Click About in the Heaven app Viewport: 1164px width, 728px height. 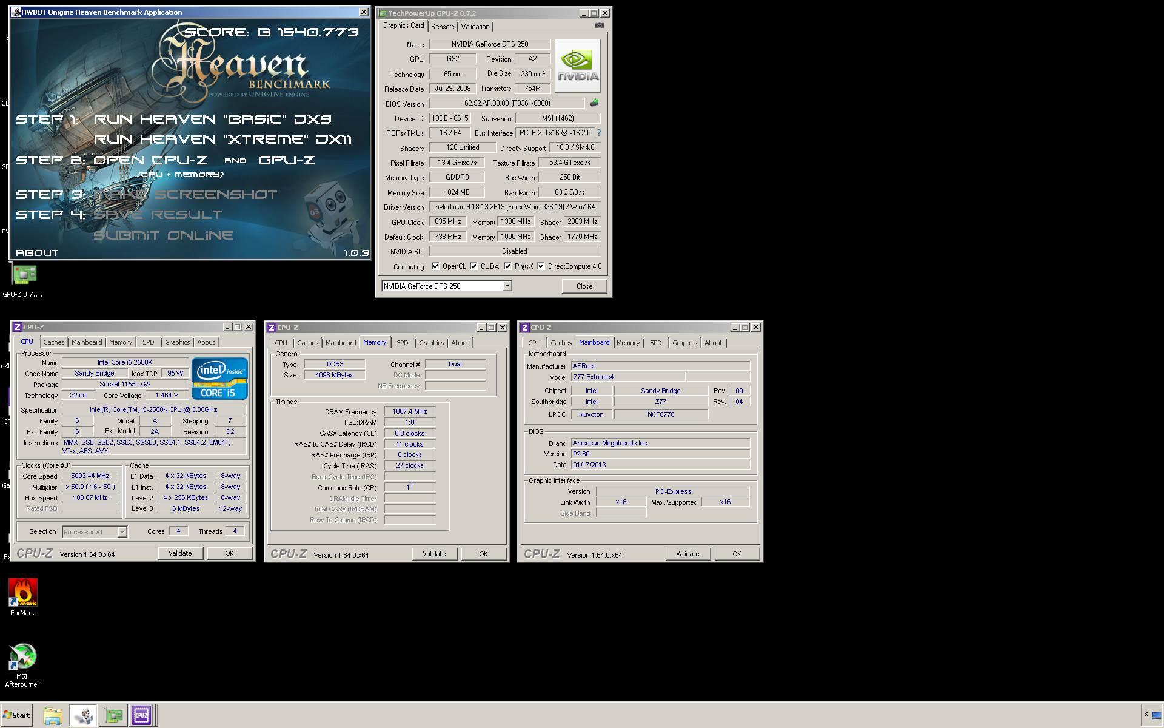click(x=37, y=253)
